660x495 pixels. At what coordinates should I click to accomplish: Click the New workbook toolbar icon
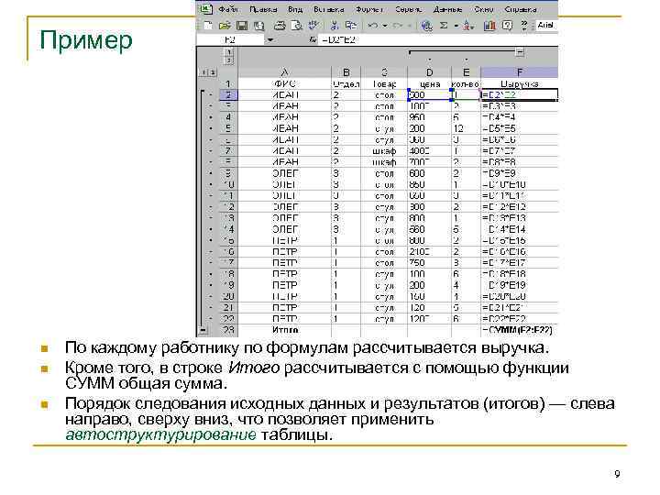(208, 26)
